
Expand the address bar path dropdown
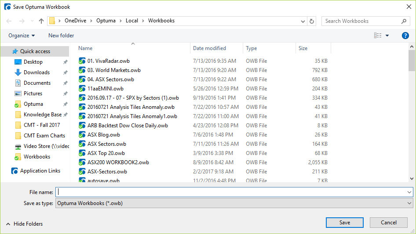coord(303,21)
